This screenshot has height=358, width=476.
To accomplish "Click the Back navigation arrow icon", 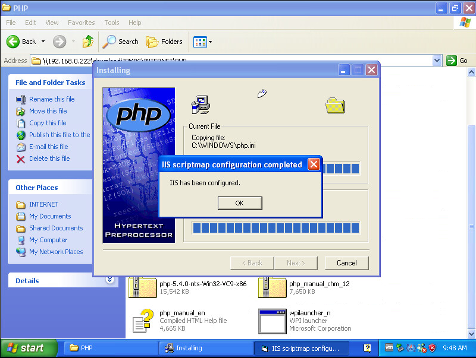I will coord(14,42).
